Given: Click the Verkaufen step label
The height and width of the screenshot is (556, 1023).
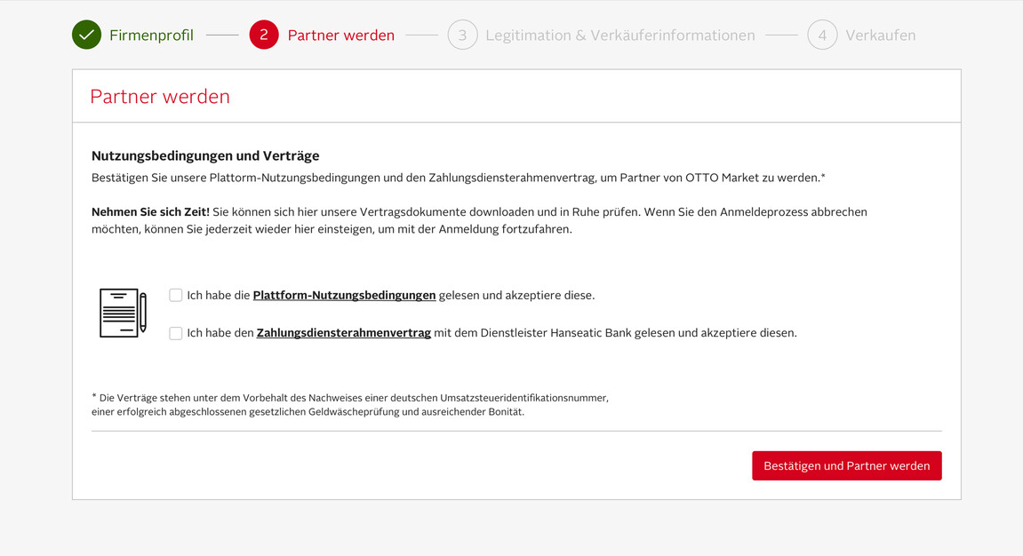Looking at the screenshot, I should pos(883,35).
